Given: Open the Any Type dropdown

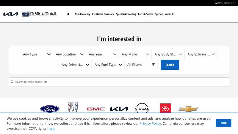Looking at the screenshot, I should tap(36, 54).
